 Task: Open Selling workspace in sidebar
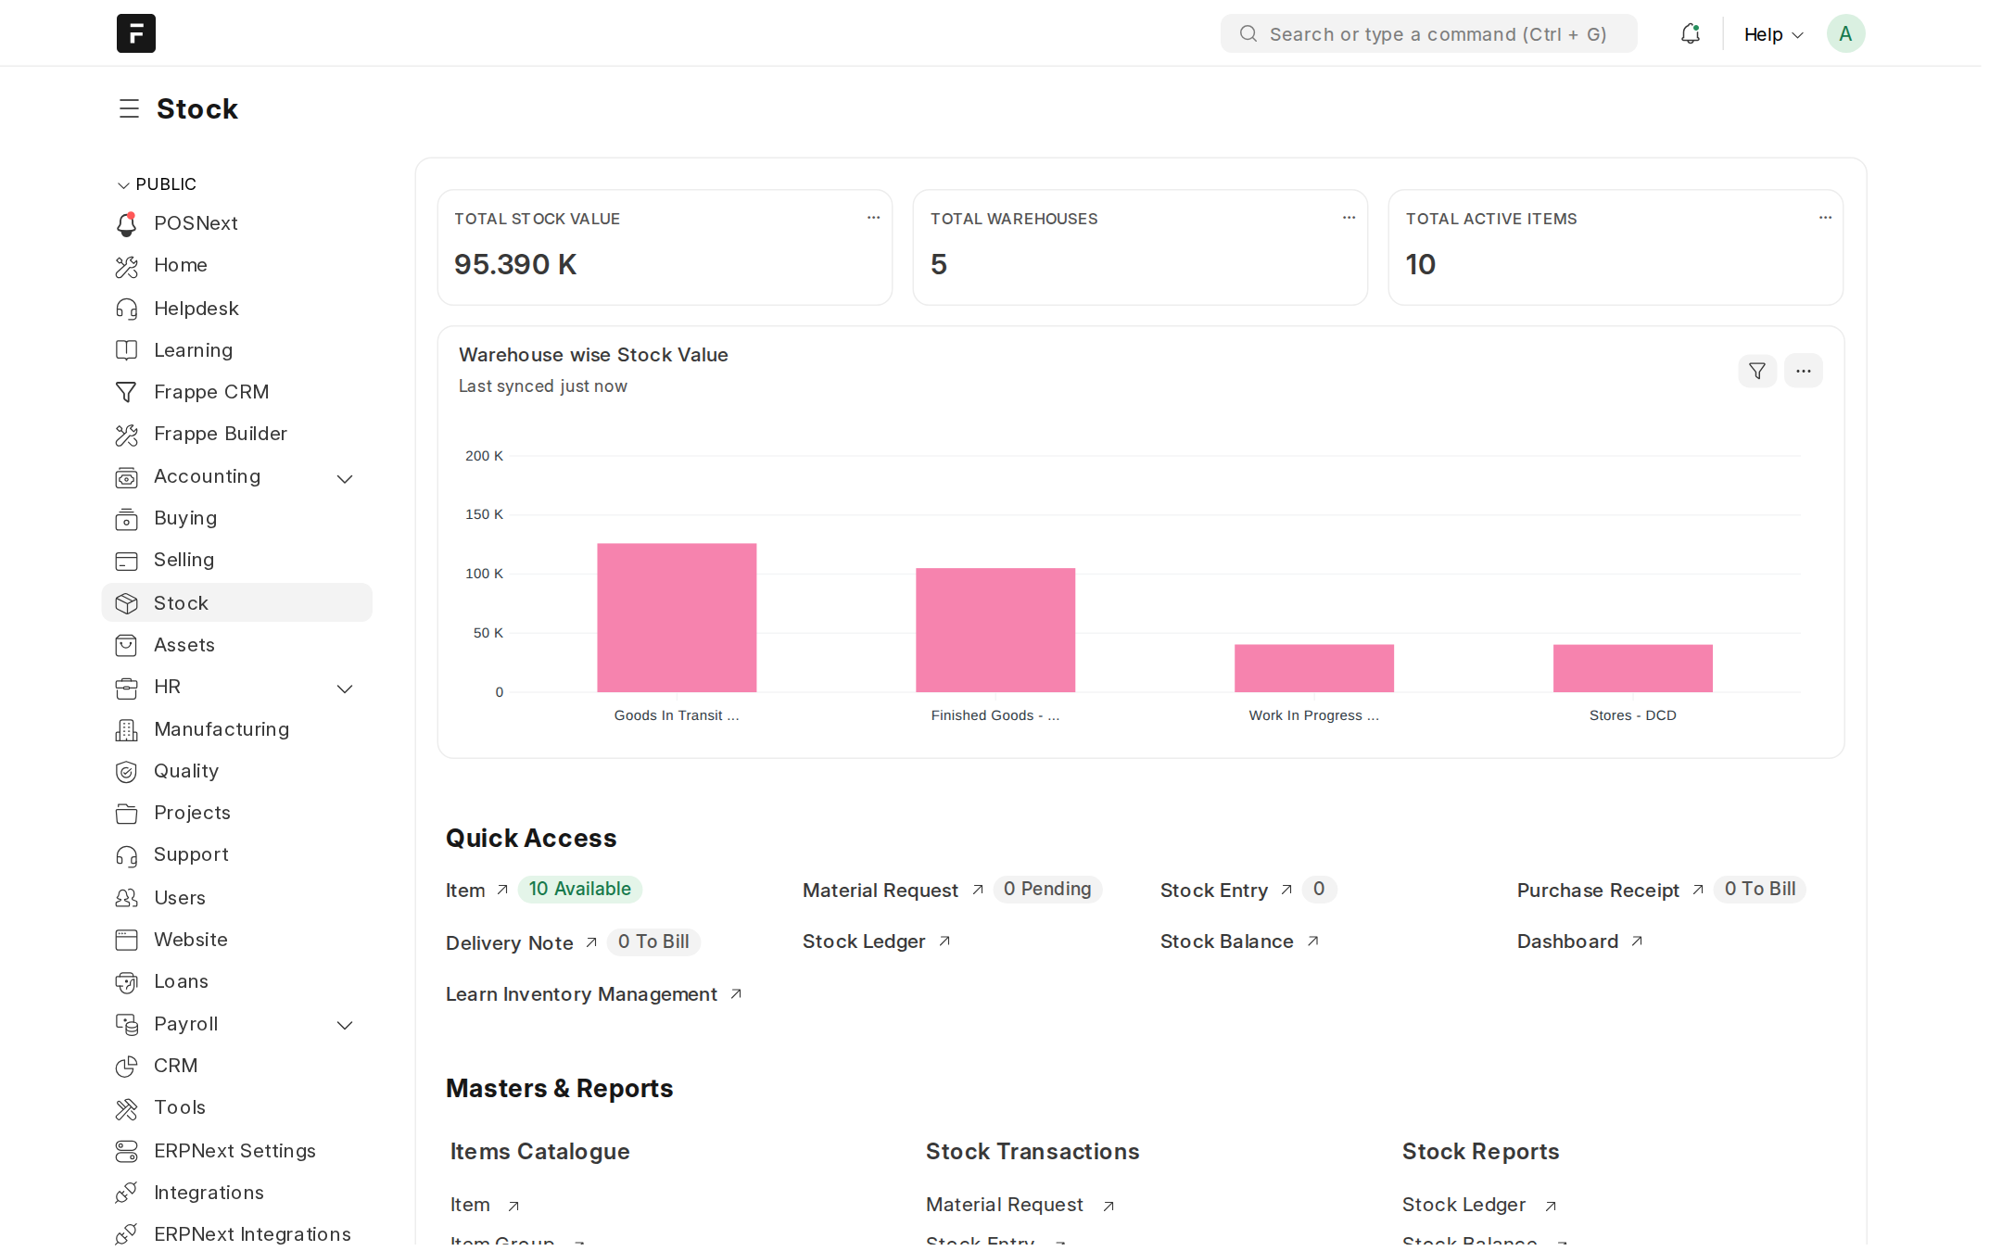tap(237, 560)
